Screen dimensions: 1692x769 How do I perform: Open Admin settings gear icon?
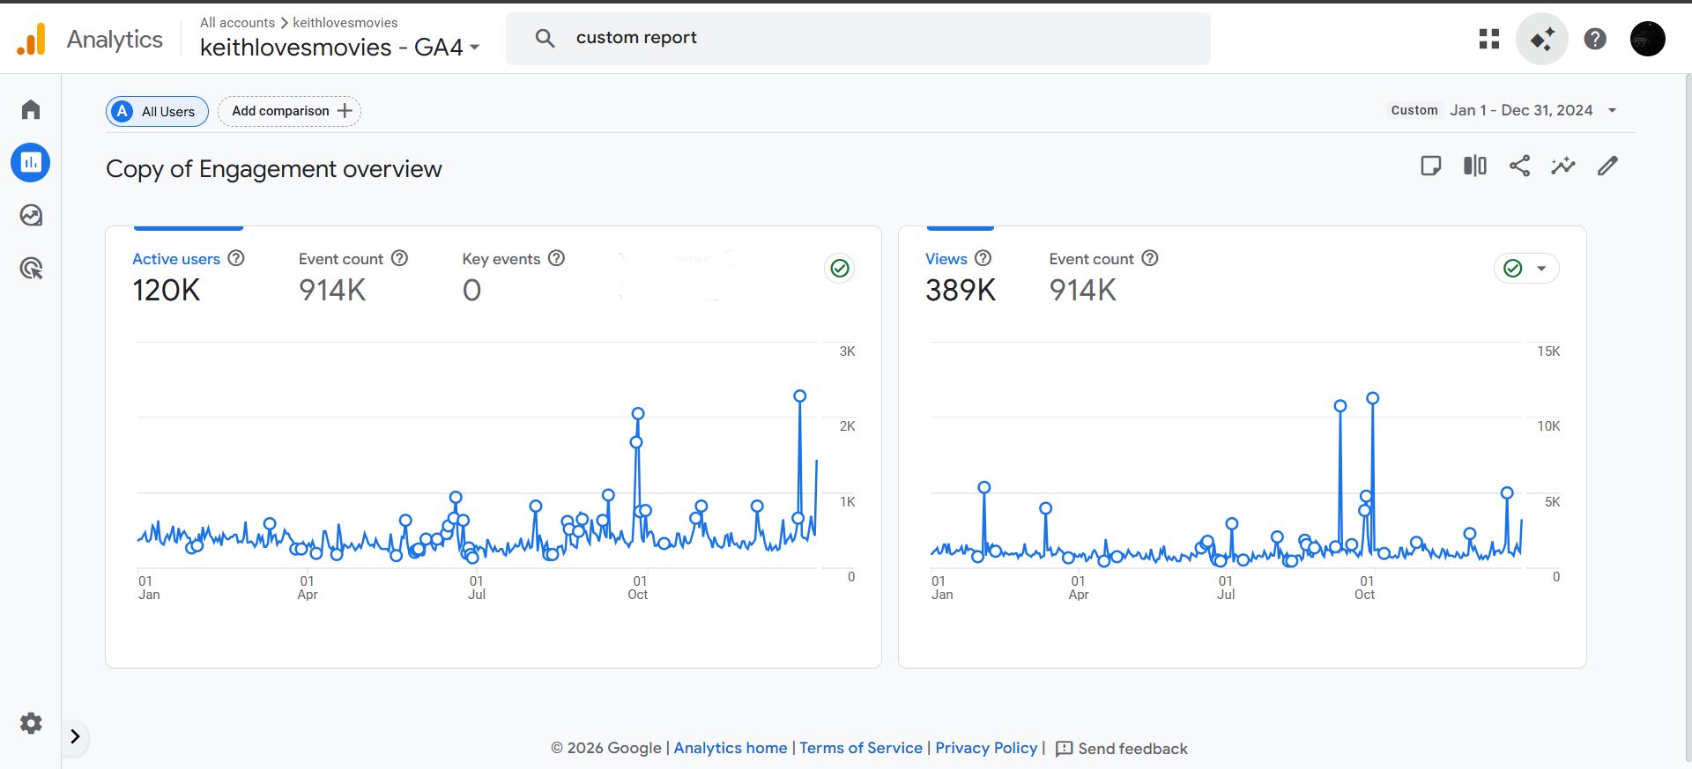click(x=31, y=723)
